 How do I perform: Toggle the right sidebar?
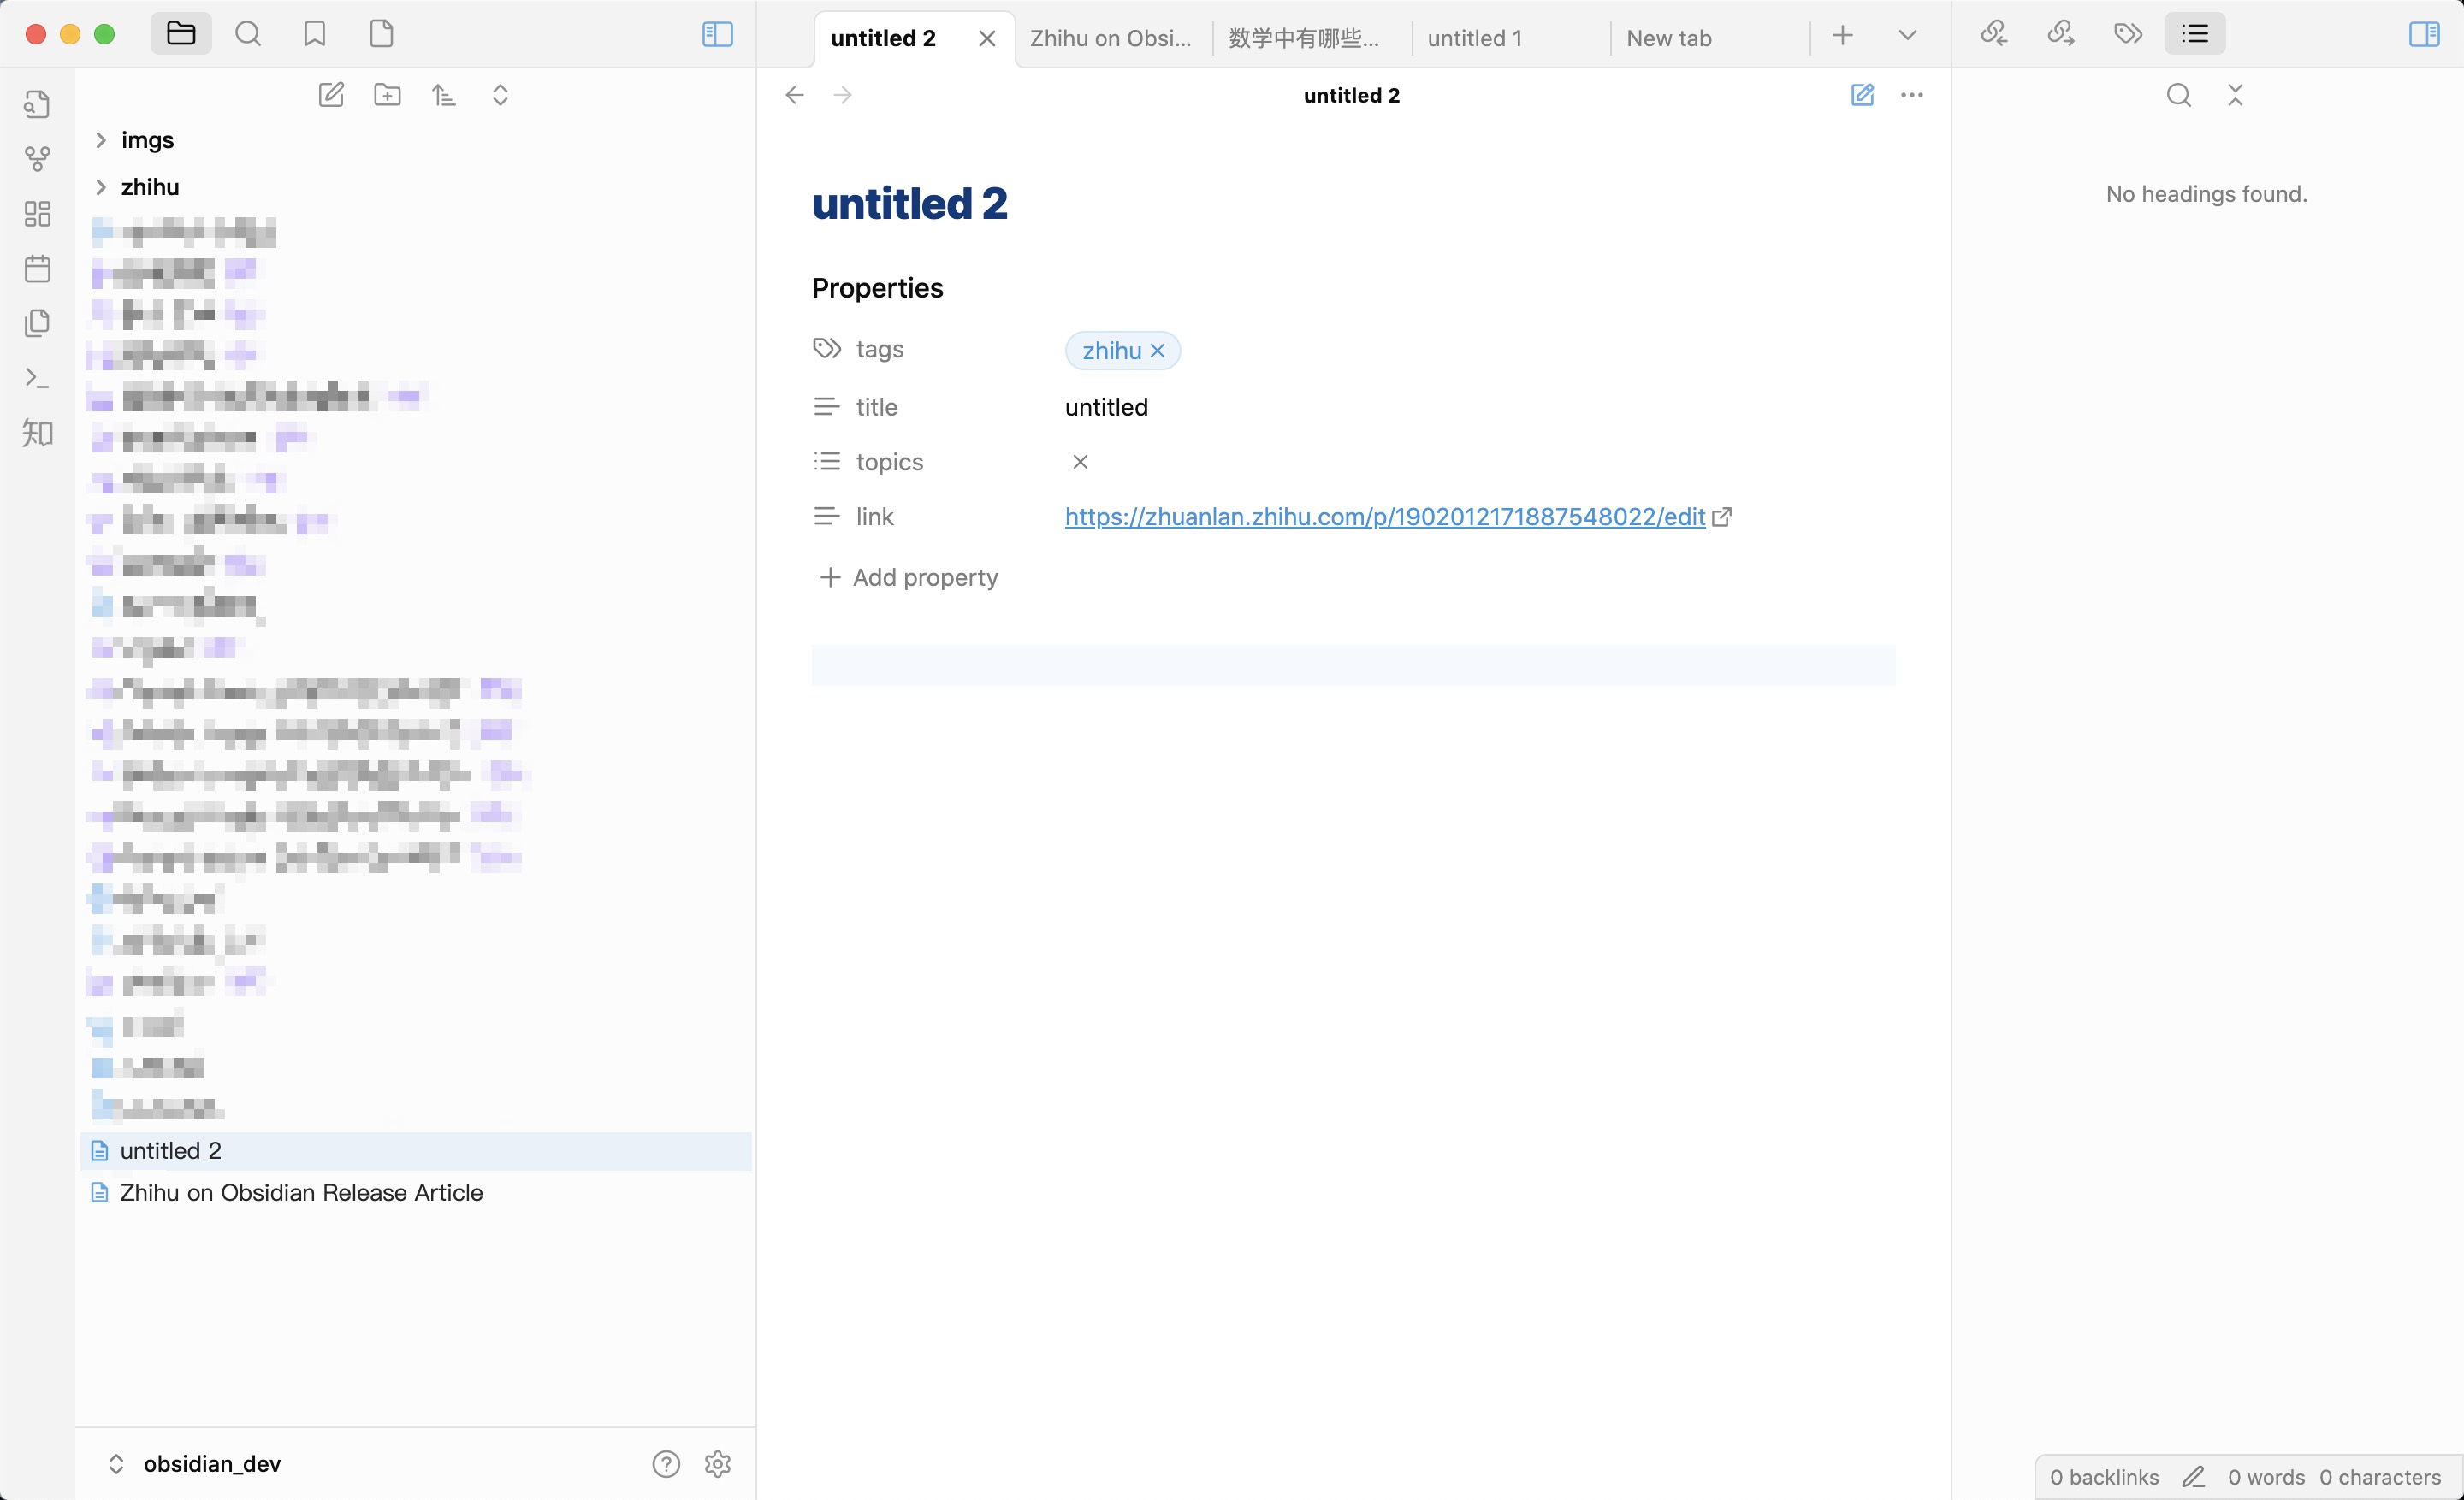click(2423, 34)
